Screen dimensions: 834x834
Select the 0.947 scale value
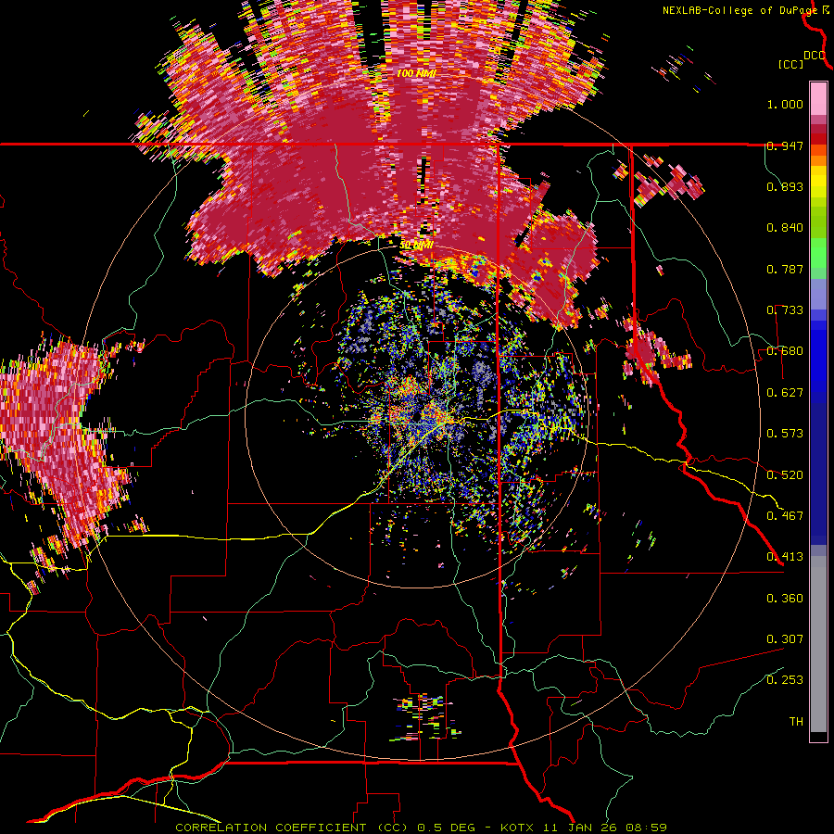785,145
